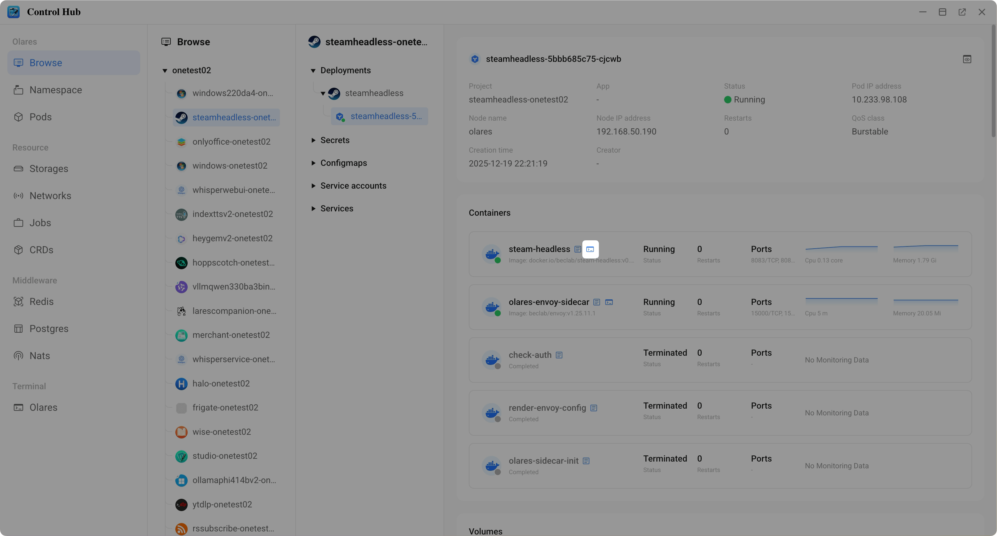Expand the Secrets section

[x=313, y=141]
